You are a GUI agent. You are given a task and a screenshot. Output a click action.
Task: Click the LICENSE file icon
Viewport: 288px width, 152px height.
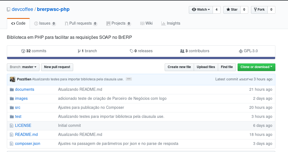12,126
